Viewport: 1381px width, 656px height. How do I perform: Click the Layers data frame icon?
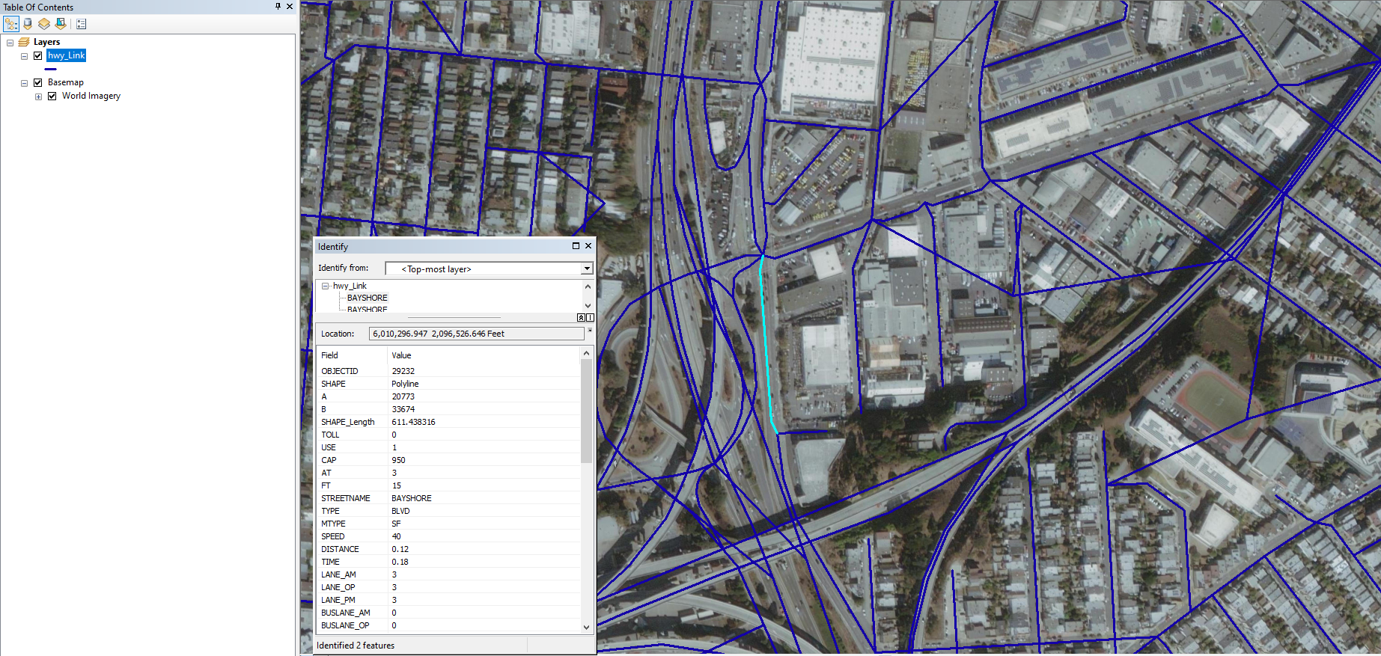[x=24, y=42]
